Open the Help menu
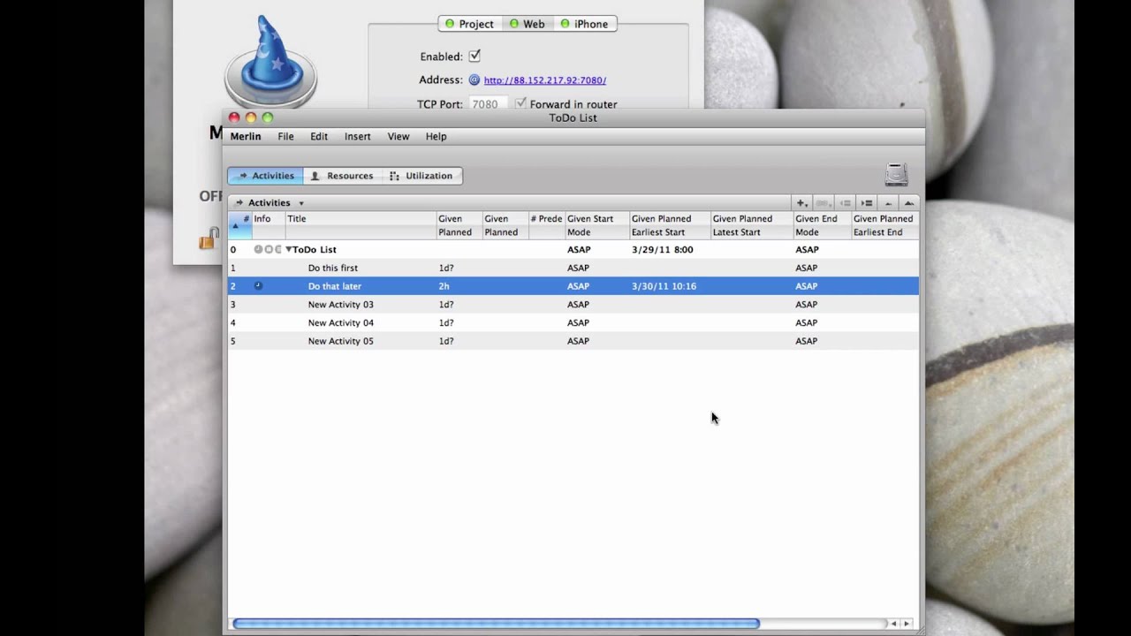Screen dimensions: 1131x636 [436, 136]
